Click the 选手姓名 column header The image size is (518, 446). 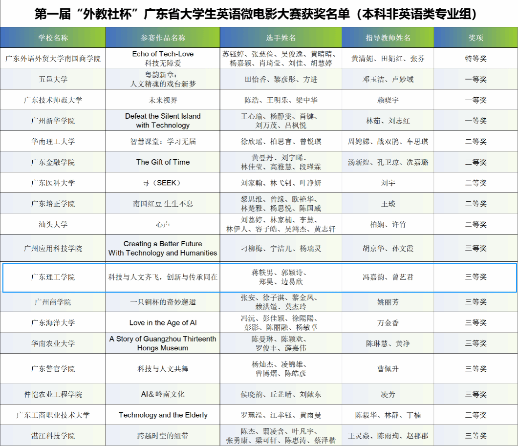tap(281, 38)
